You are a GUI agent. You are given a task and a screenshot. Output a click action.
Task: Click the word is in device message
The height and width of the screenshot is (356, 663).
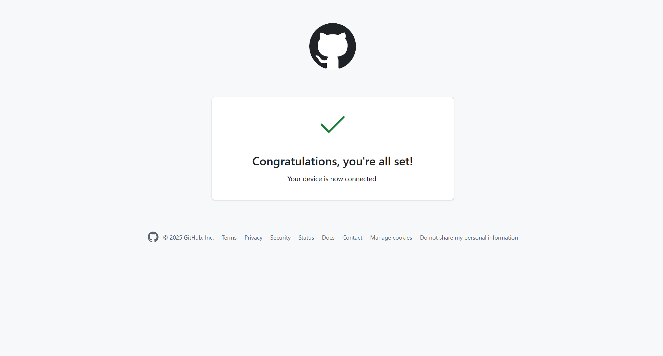pyautogui.click(x=326, y=179)
